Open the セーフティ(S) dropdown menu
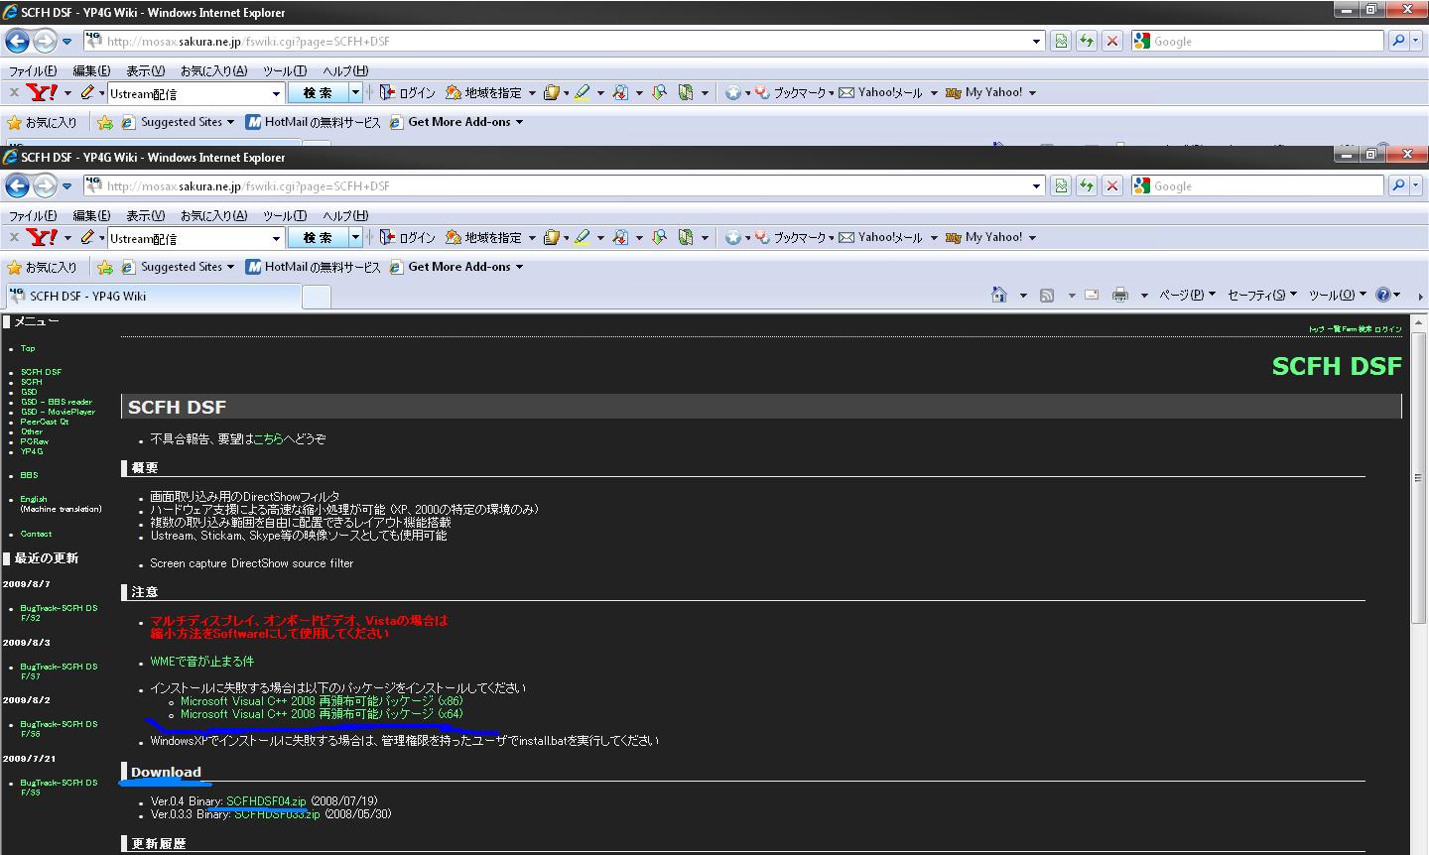The height and width of the screenshot is (855, 1429). point(1262,296)
